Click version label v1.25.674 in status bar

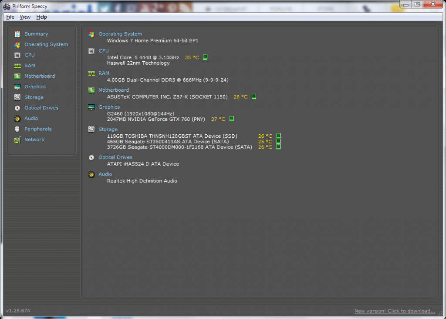tap(18, 311)
